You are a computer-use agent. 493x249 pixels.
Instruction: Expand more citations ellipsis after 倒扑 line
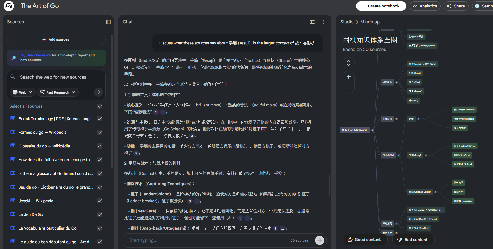(x=282, y=228)
